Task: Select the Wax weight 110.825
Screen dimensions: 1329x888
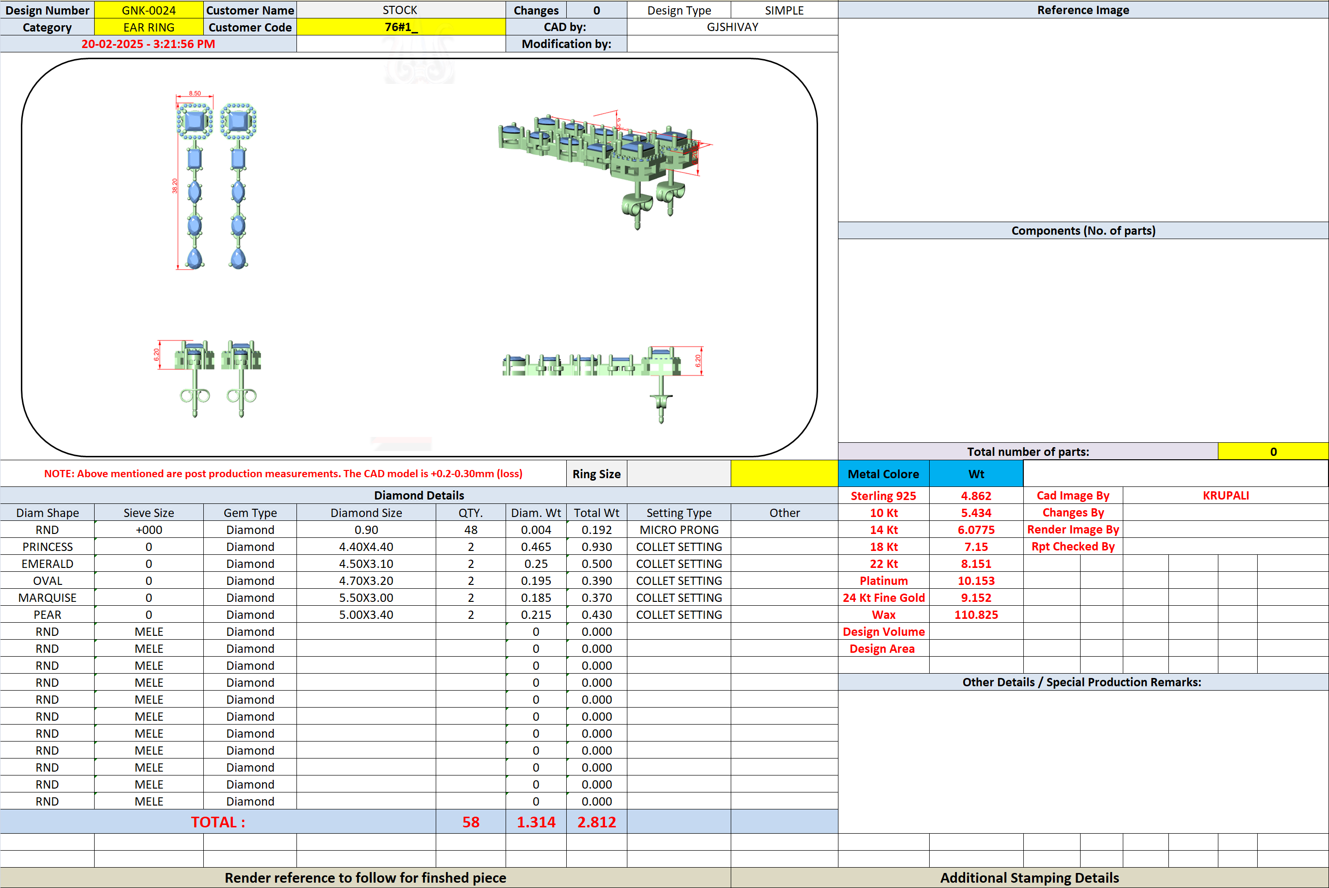Action: coord(976,614)
